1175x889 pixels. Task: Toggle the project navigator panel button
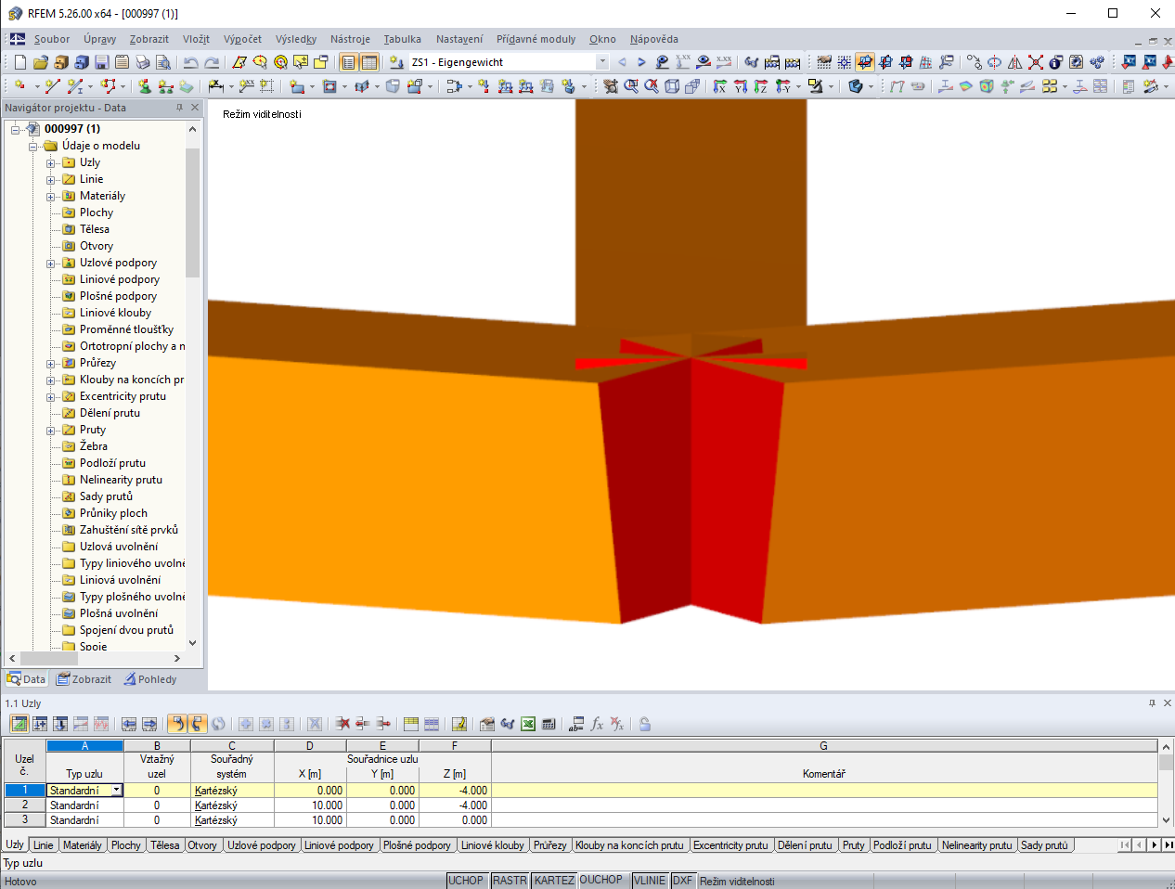tap(349, 62)
